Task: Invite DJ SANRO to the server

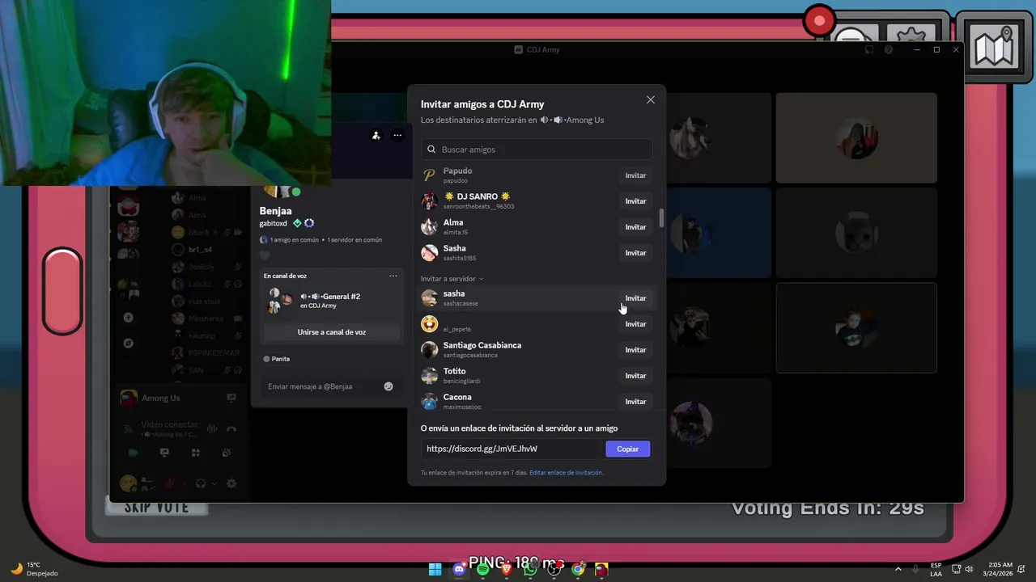Action: 635,201
